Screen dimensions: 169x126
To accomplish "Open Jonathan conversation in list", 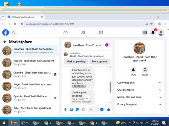I will [x=29, y=51].
